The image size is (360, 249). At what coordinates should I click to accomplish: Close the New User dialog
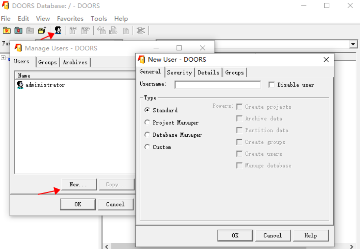[326, 60]
